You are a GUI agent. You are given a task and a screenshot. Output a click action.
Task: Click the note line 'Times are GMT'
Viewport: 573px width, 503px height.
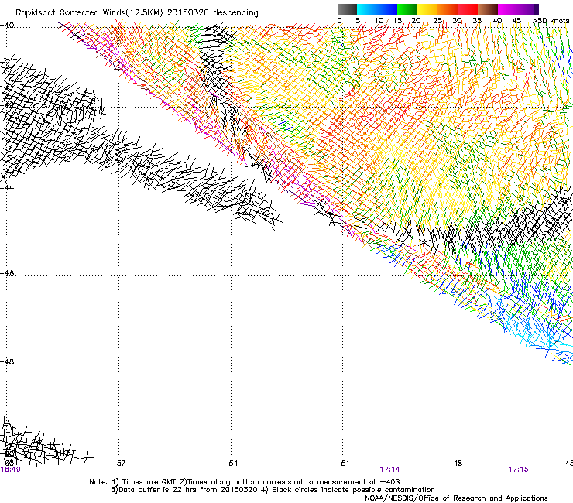(x=148, y=482)
